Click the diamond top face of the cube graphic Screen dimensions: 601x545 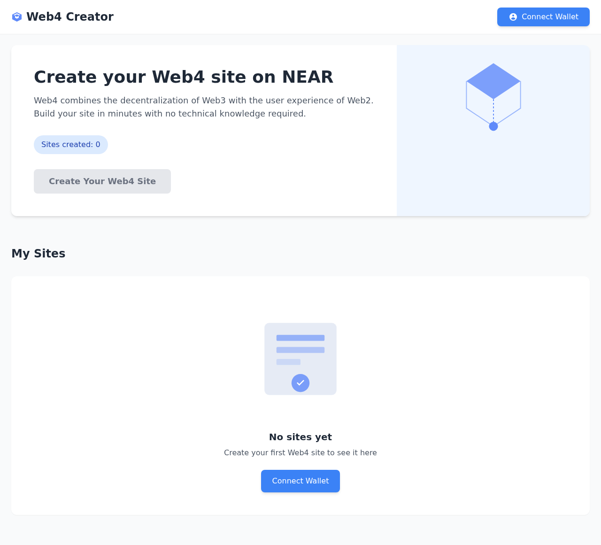pyautogui.click(x=493, y=81)
